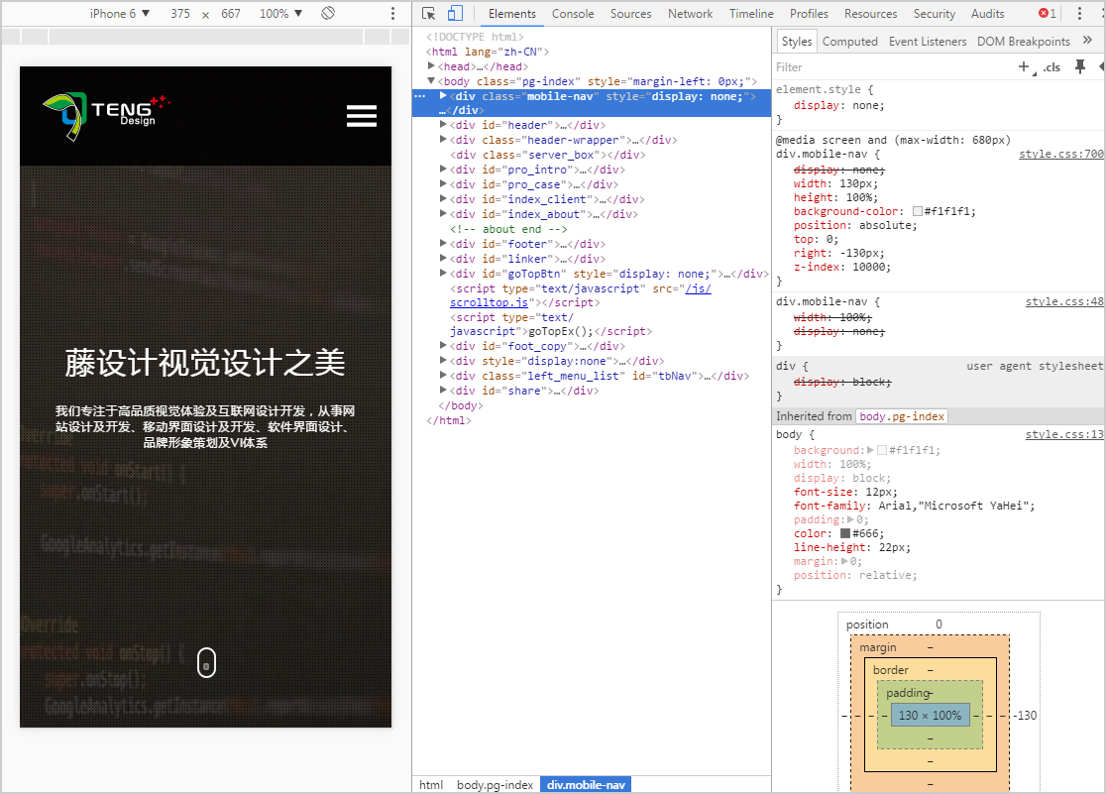Open the 100% zoom dropdown
This screenshot has width=1106, height=794.
coord(280,14)
